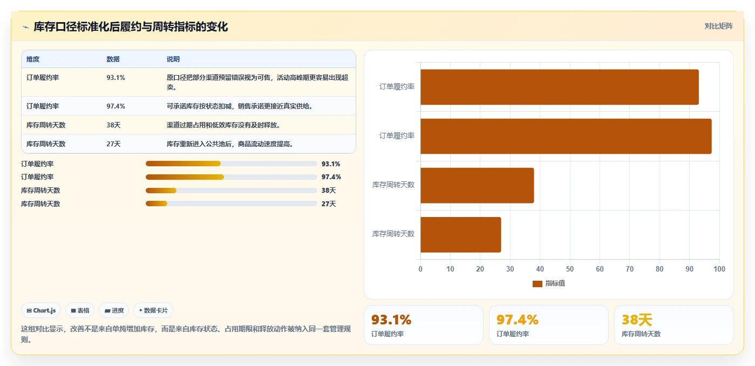Click the description 可承诺库存按状态扣减
Image resolution: width=755 pixels, height=366 pixels.
click(x=240, y=106)
